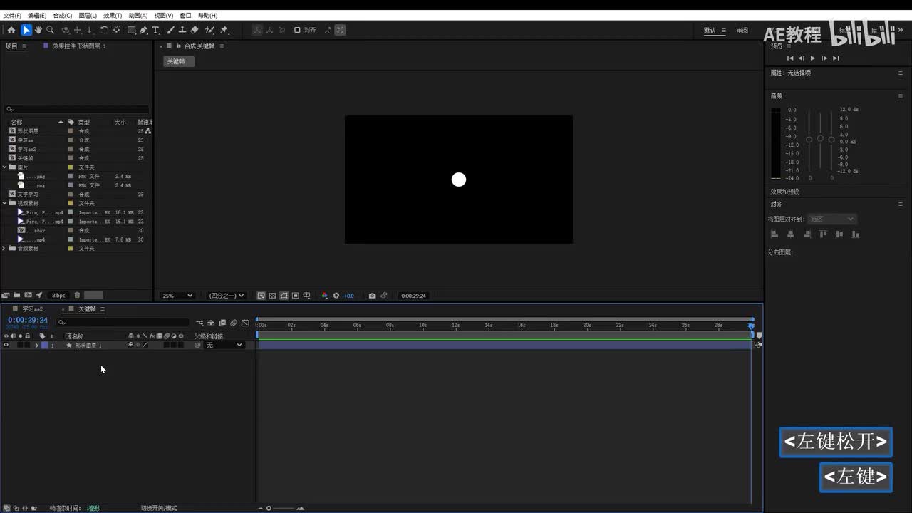
Task: Open the 项目 panel menu icon
Action: pos(24,46)
